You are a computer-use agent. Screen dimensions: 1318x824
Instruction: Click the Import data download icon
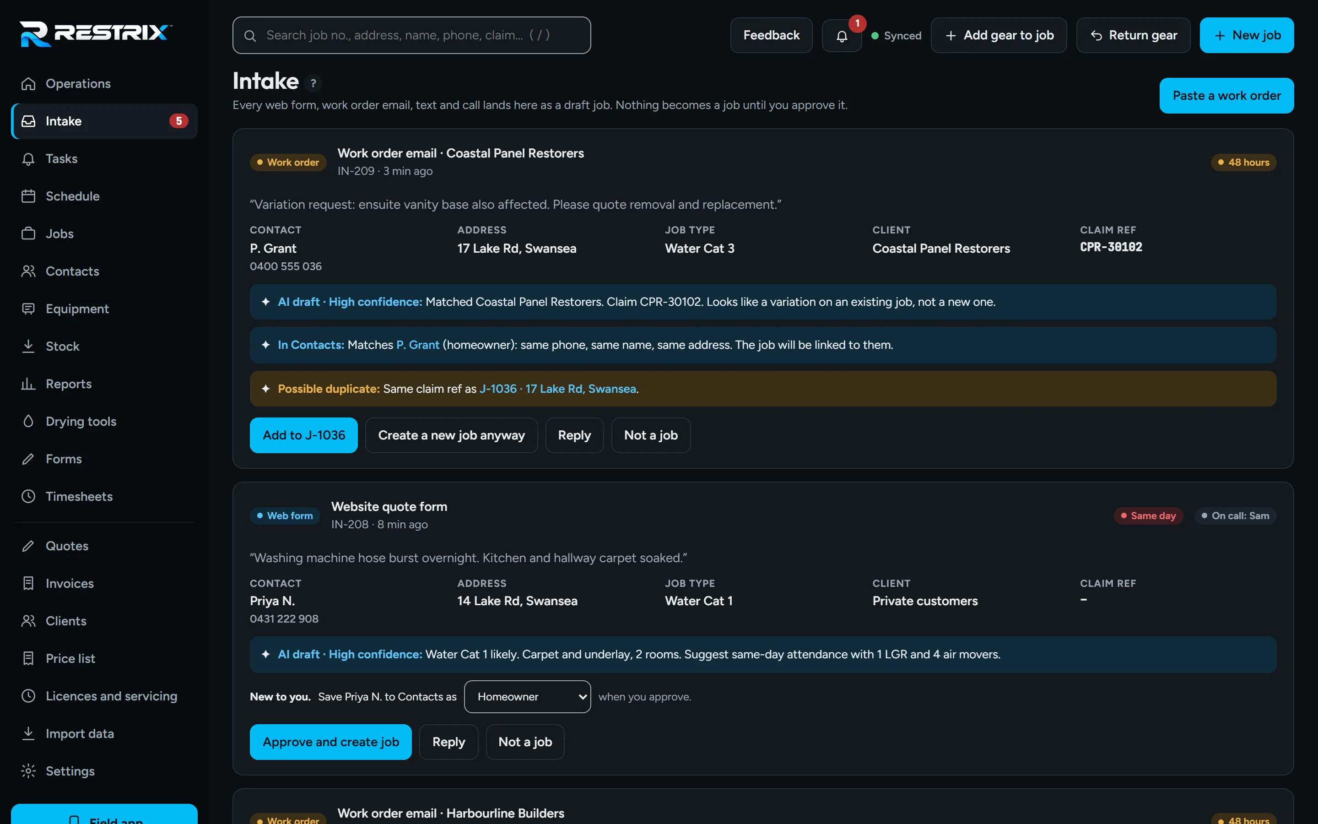[28, 733]
